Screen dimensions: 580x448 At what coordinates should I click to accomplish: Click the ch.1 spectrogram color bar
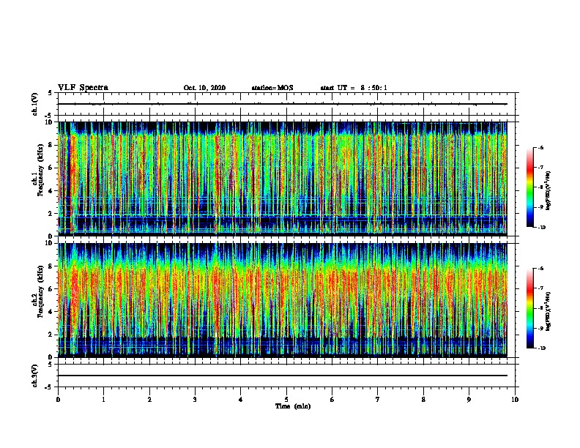coord(530,187)
